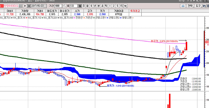Click the 거래량 column header
The height and width of the screenshot is (108, 209).
pos(25,11)
